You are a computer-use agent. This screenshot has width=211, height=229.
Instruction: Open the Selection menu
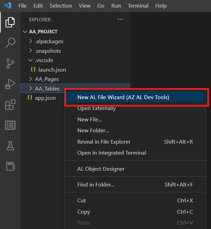point(61,6)
